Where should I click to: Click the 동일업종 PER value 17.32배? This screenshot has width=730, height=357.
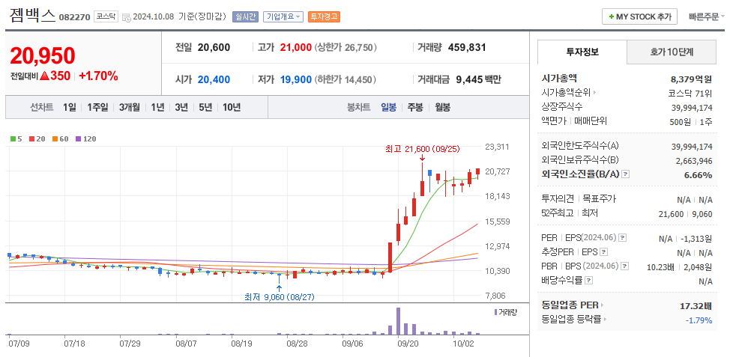pos(696,306)
